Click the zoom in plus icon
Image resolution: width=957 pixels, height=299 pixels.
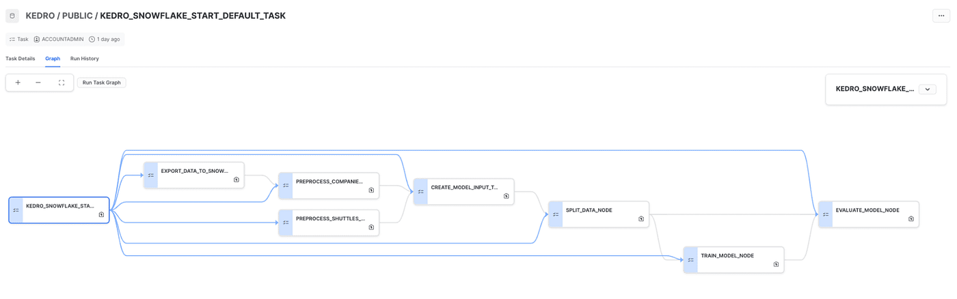click(18, 83)
